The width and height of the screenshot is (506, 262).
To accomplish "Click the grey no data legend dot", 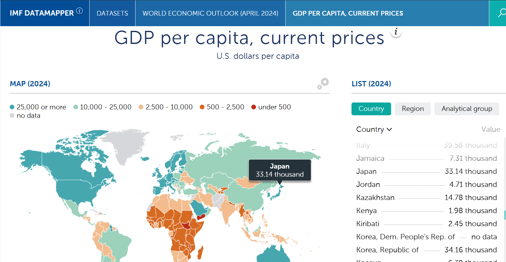I will coord(12,116).
